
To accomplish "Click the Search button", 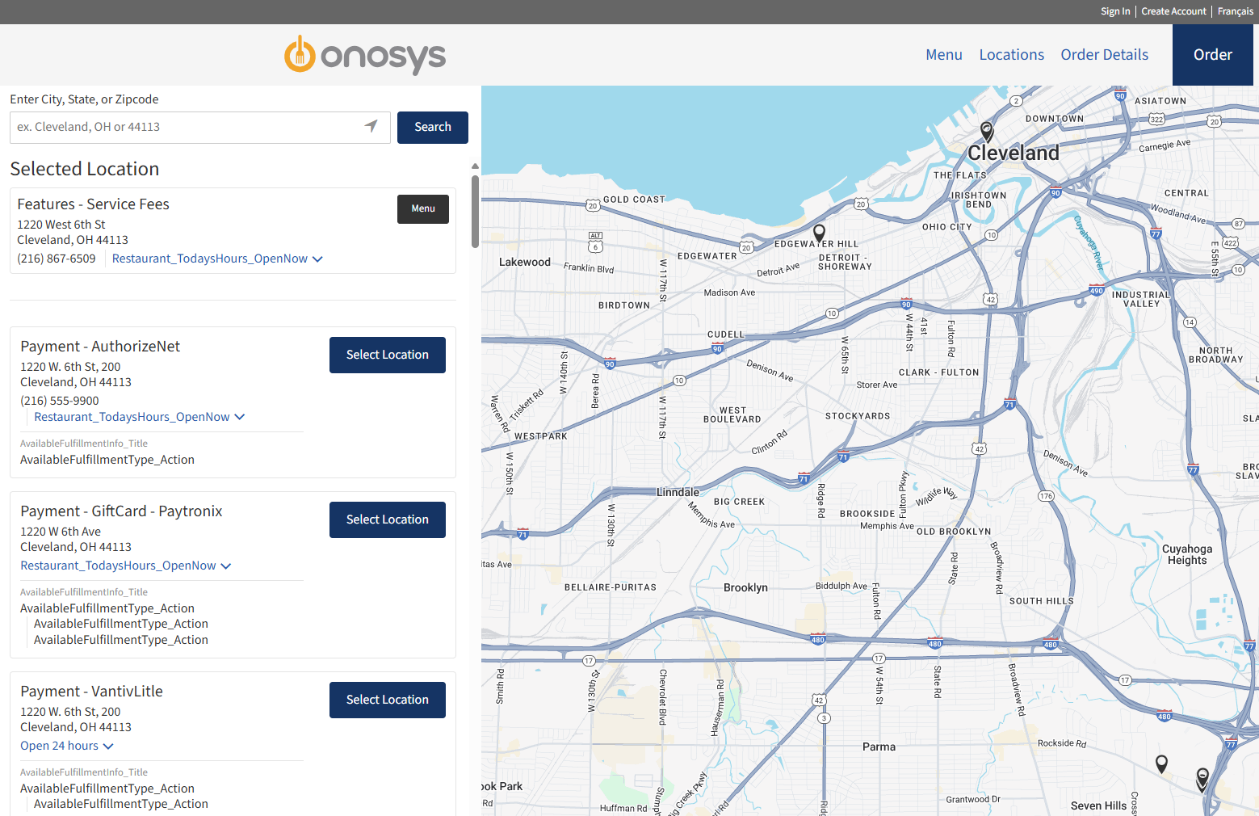I will point(432,127).
